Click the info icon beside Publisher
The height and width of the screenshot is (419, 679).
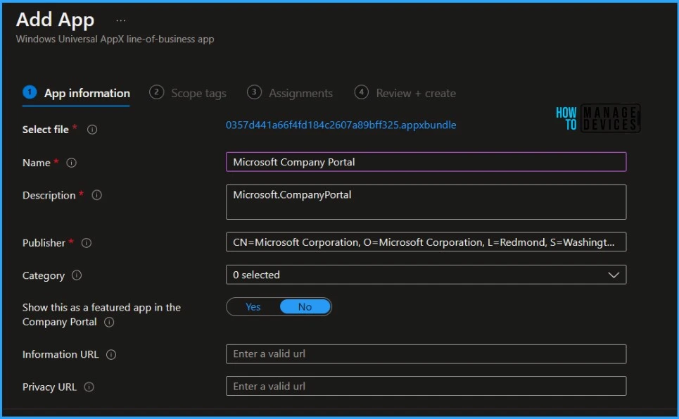click(x=87, y=243)
